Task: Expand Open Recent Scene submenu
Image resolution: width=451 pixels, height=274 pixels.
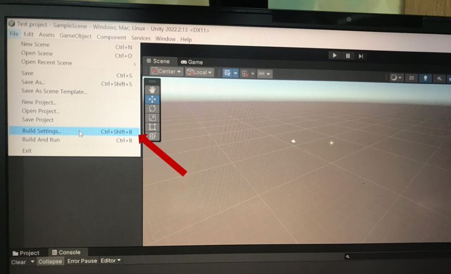Action: pos(74,63)
